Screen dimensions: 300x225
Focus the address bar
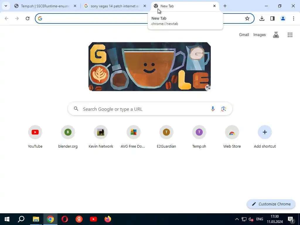[145, 18]
